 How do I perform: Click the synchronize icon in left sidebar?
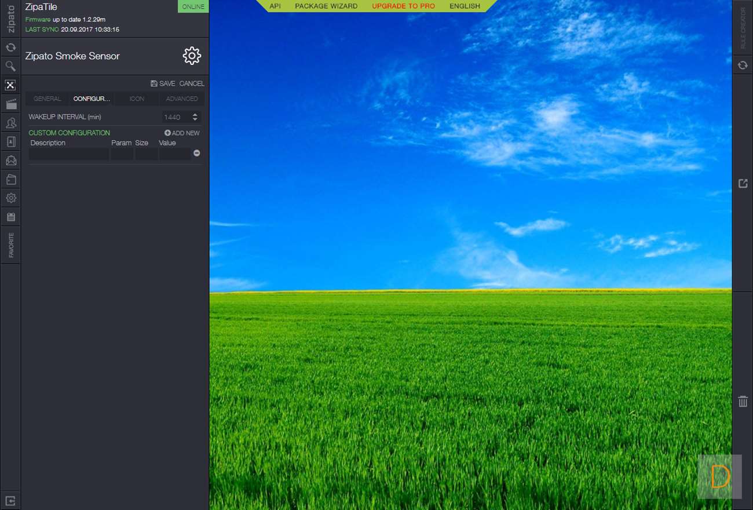coord(10,48)
